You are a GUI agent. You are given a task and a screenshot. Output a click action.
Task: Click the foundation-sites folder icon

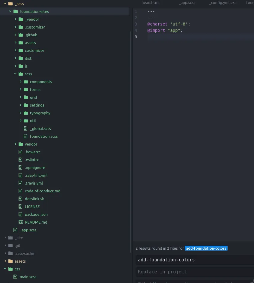pos(16,11)
